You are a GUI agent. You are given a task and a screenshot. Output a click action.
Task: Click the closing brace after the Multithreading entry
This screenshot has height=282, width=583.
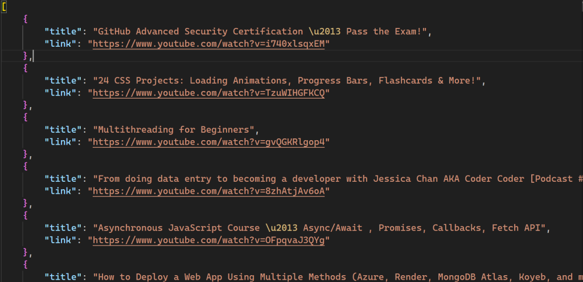click(26, 154)
